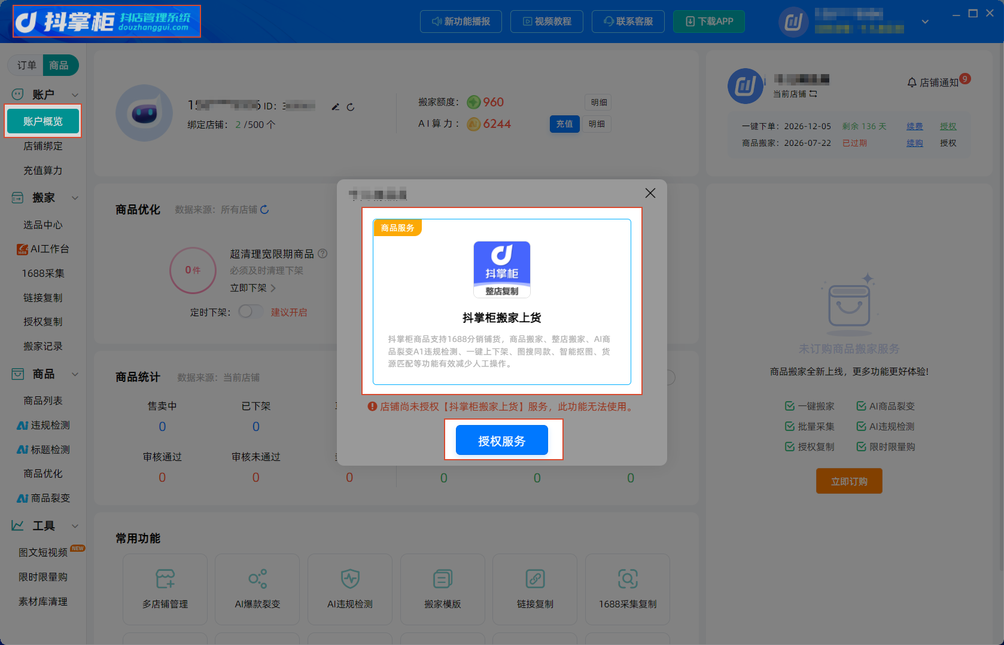The image size is (1004, 645).
Task: Click the user avatar icon in header
Action: [x=793, y=22]
